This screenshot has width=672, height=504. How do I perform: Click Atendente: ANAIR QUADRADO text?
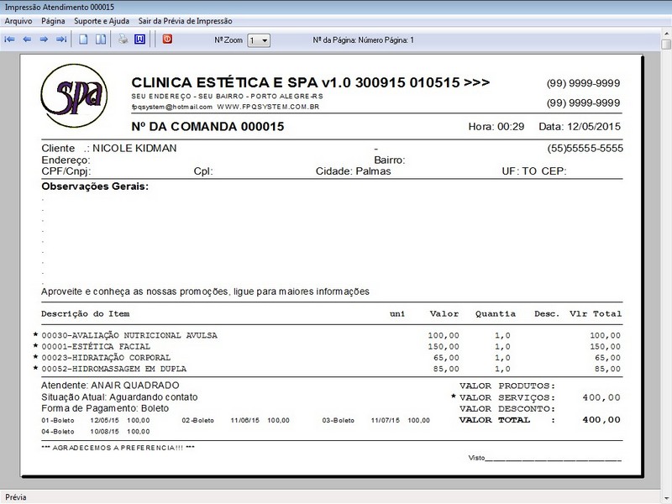tap(110, 386)
